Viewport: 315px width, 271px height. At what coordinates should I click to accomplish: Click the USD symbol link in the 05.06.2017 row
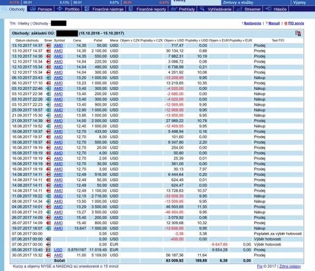58,250
